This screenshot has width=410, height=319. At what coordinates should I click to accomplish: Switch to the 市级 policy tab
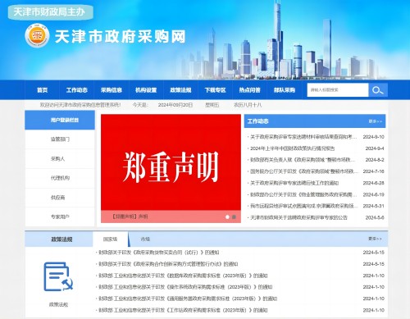[145, 239]
